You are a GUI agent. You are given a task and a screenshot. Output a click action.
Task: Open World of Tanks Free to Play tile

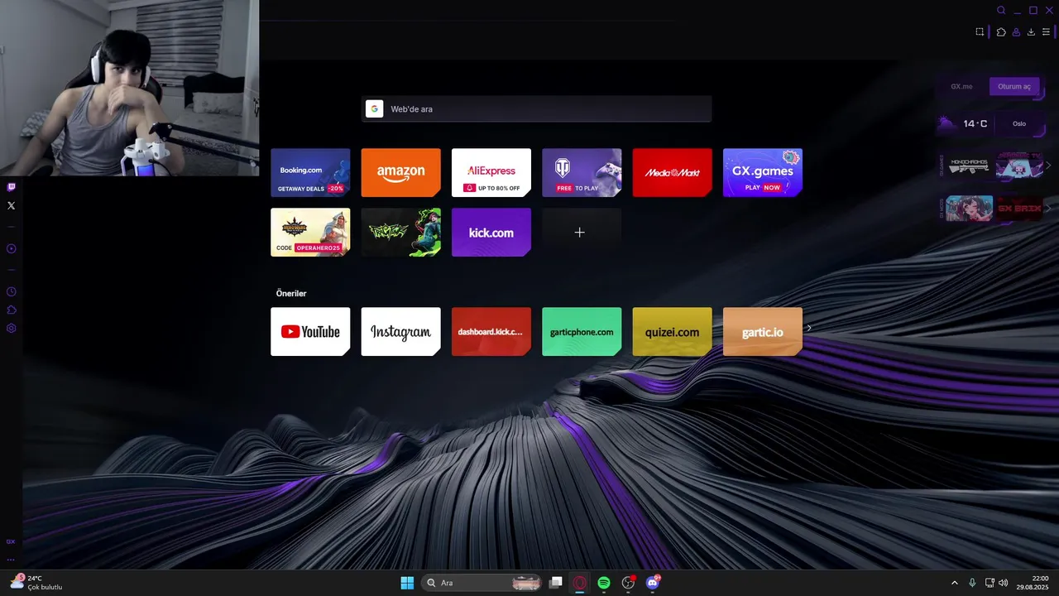tap(582, 172)
